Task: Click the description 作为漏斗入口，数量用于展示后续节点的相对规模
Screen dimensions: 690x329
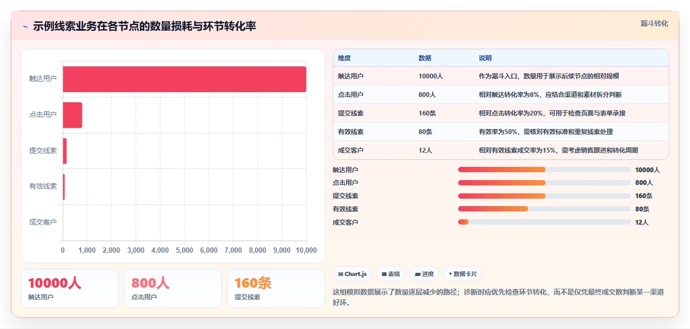Action: click(x=549, y=76)
